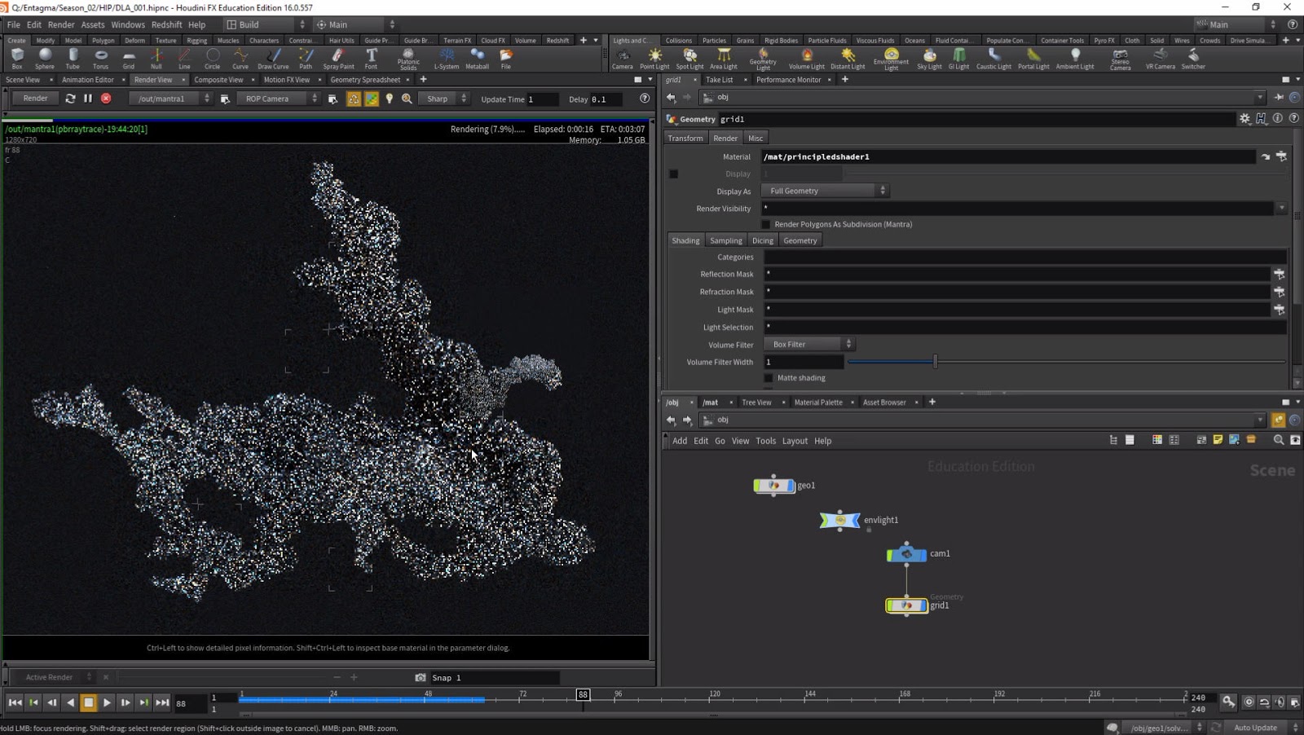Add a Sky Light

tap(929, 59)
